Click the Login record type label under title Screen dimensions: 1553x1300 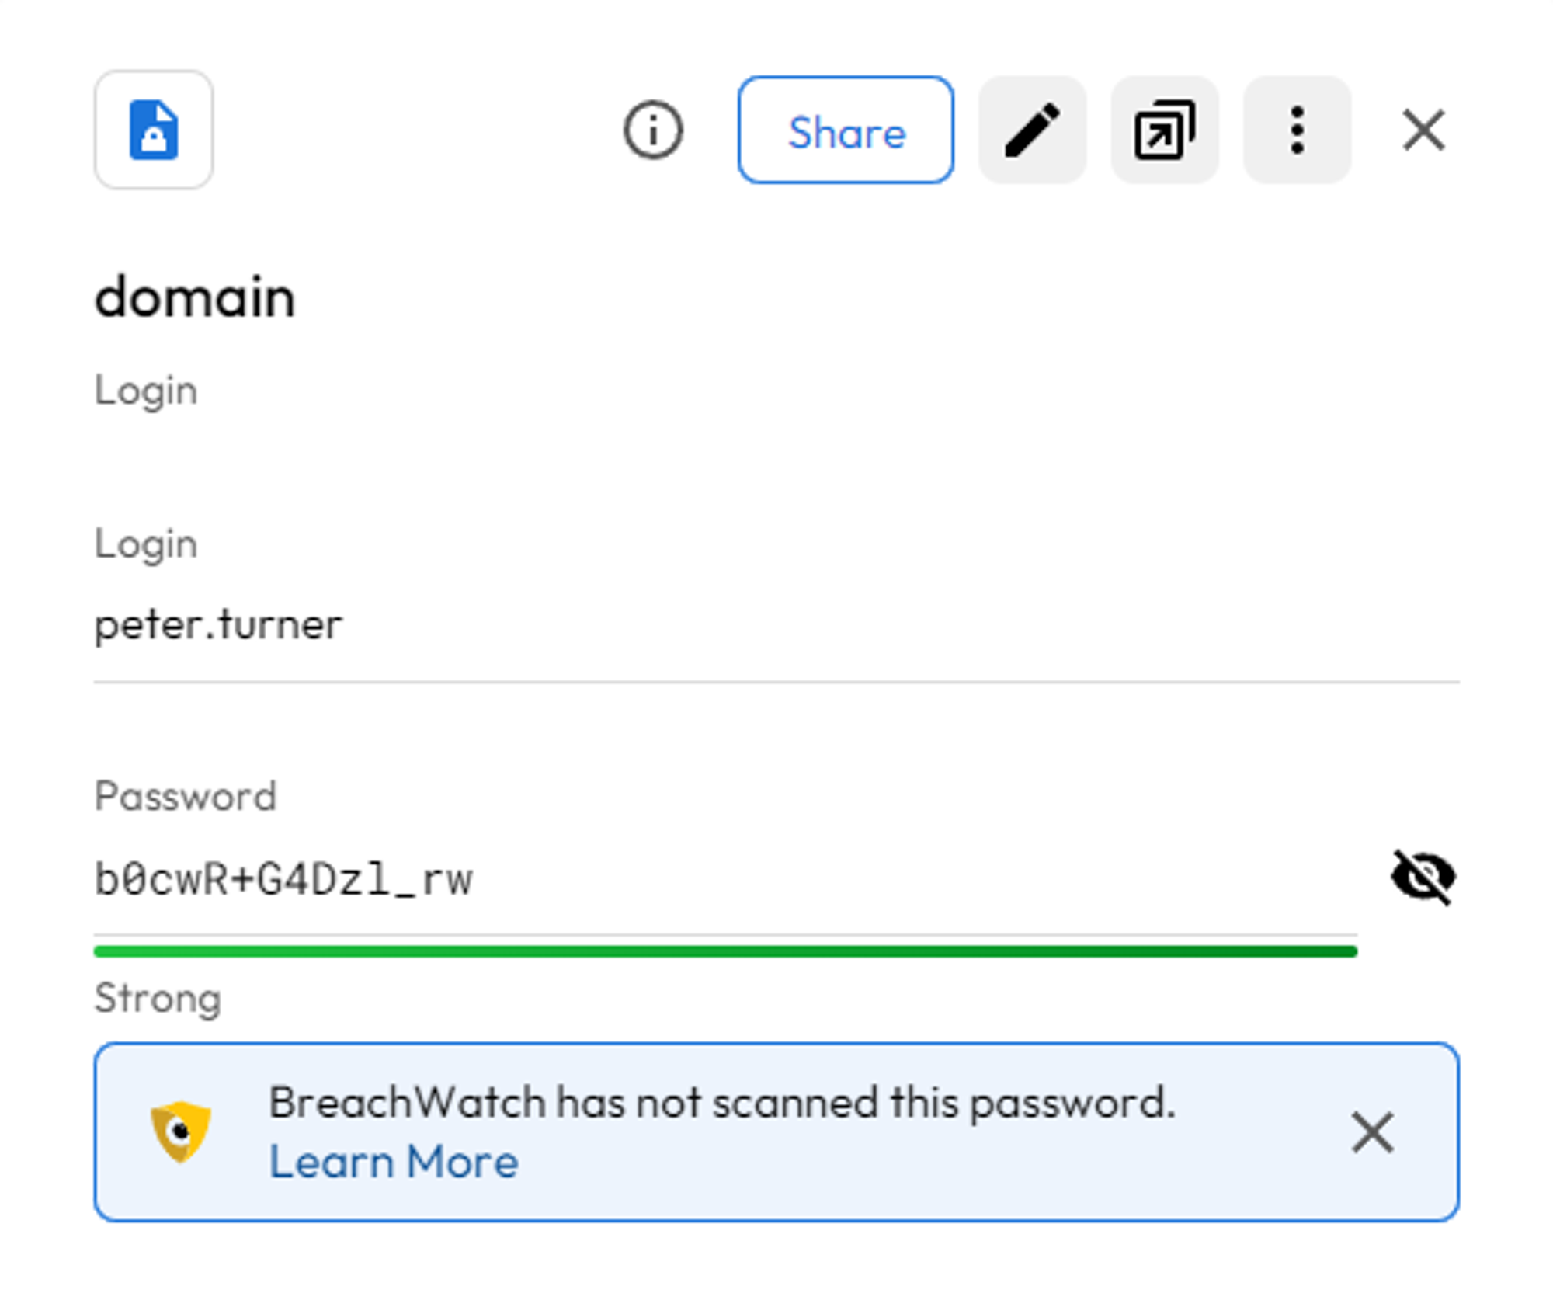[146, 390]
